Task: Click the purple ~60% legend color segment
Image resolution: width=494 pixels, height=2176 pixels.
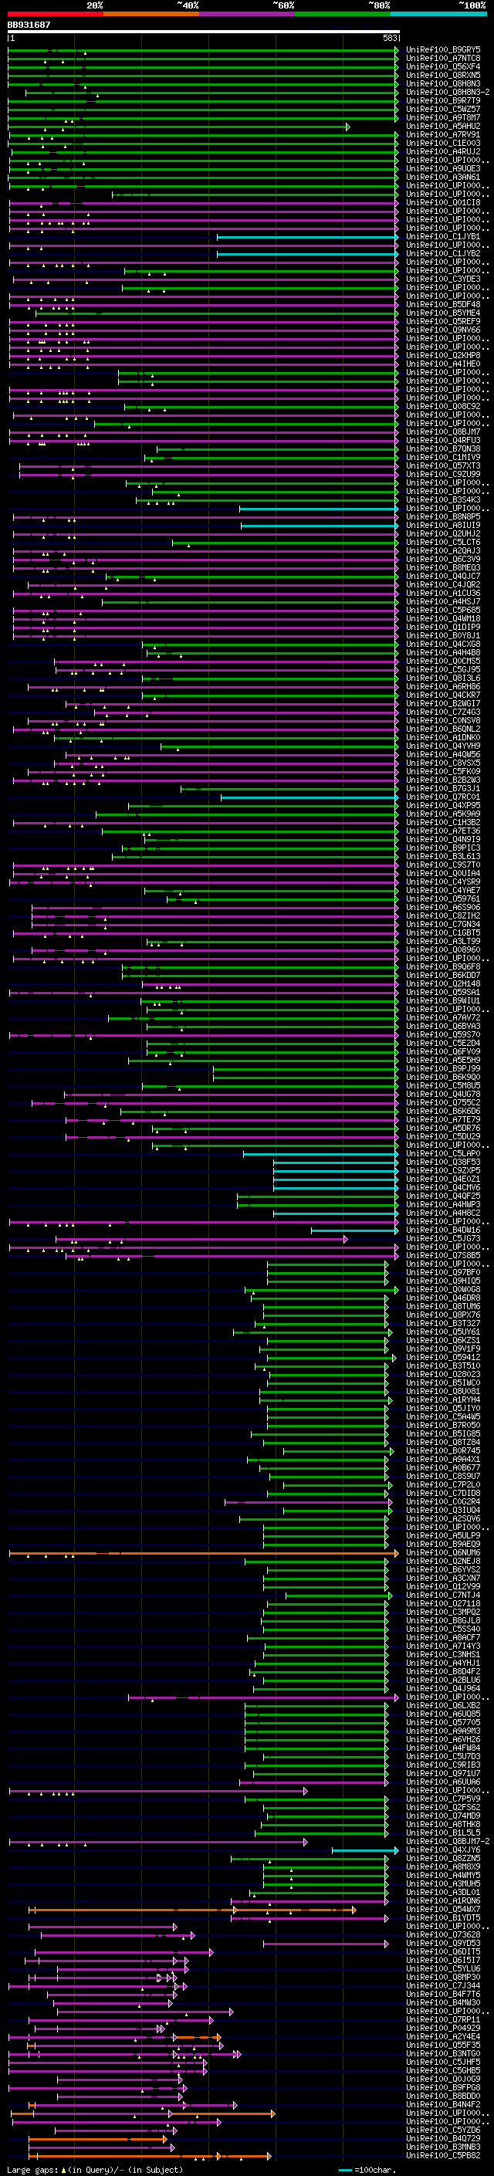Action: [x=248, y=14]
